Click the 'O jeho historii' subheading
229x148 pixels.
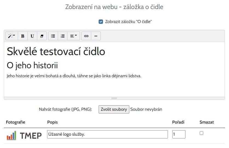(32, 66)
